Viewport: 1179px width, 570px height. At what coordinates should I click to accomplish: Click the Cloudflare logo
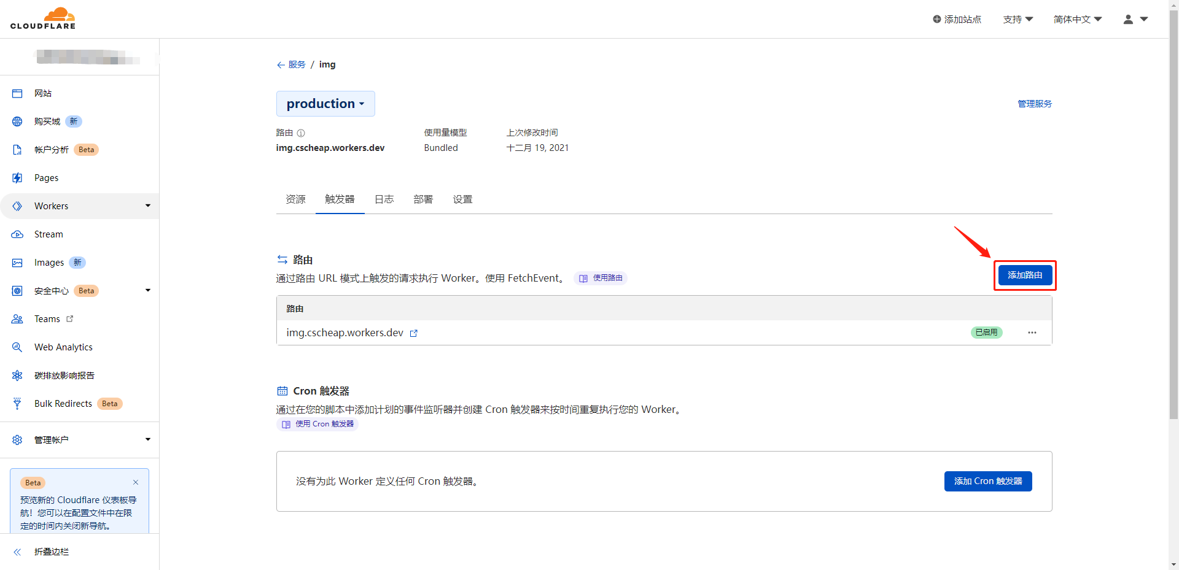pyautogui.click(x=43, y=18)
